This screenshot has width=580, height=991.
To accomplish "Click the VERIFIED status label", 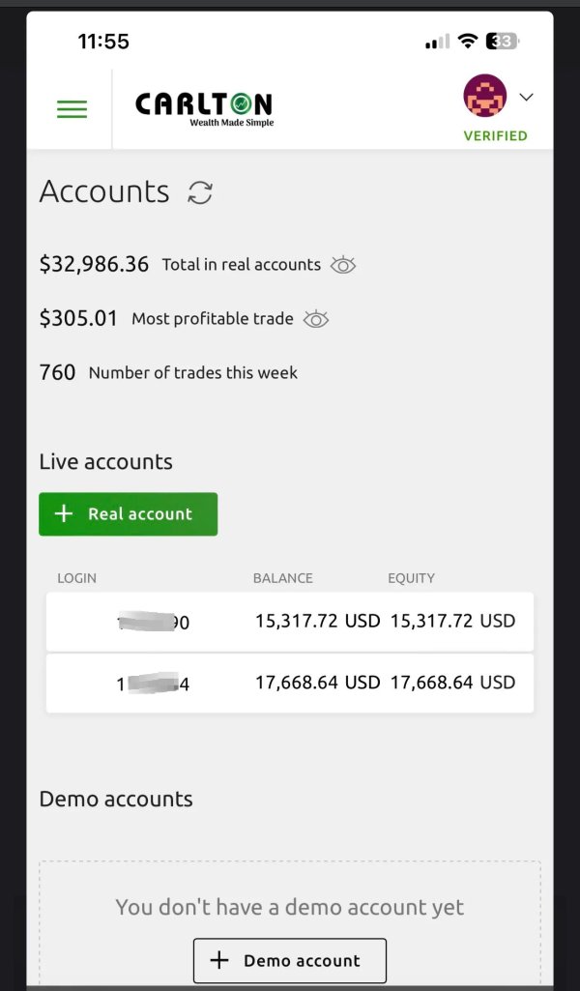I will tap(495, 136).
